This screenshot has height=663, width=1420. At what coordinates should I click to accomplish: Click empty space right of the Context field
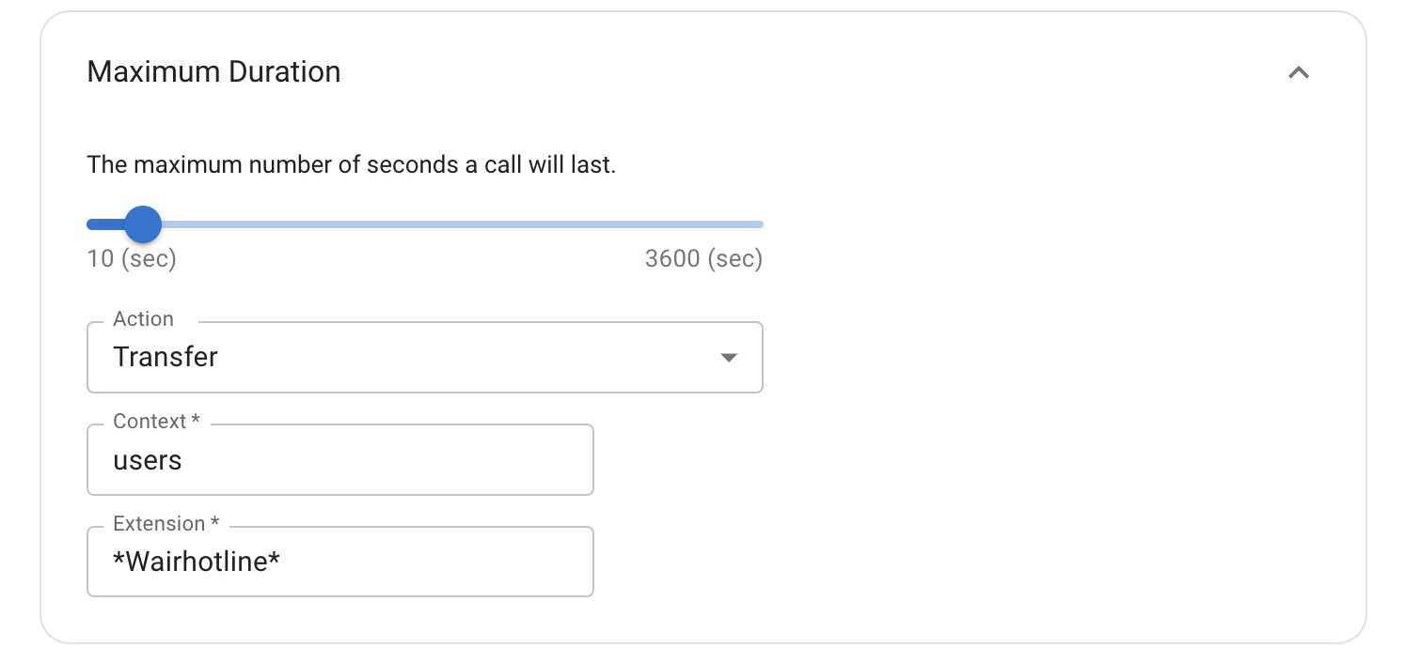pos(846,460)
